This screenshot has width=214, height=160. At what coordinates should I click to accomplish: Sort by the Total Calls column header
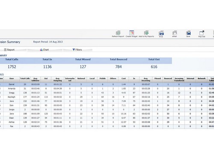tap(25, 79)
